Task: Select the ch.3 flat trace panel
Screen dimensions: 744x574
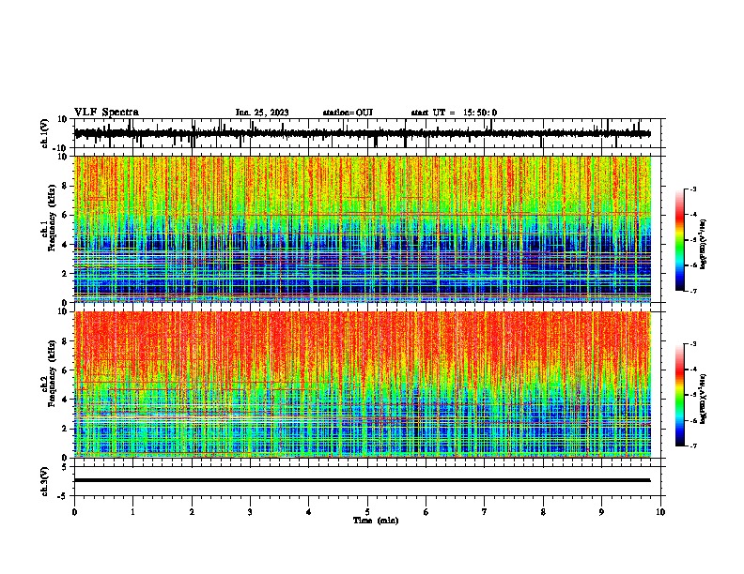Action: 369,481
